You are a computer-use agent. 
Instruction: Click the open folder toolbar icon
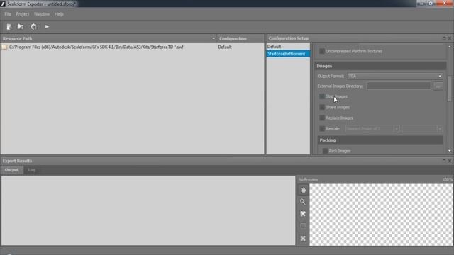21,27
